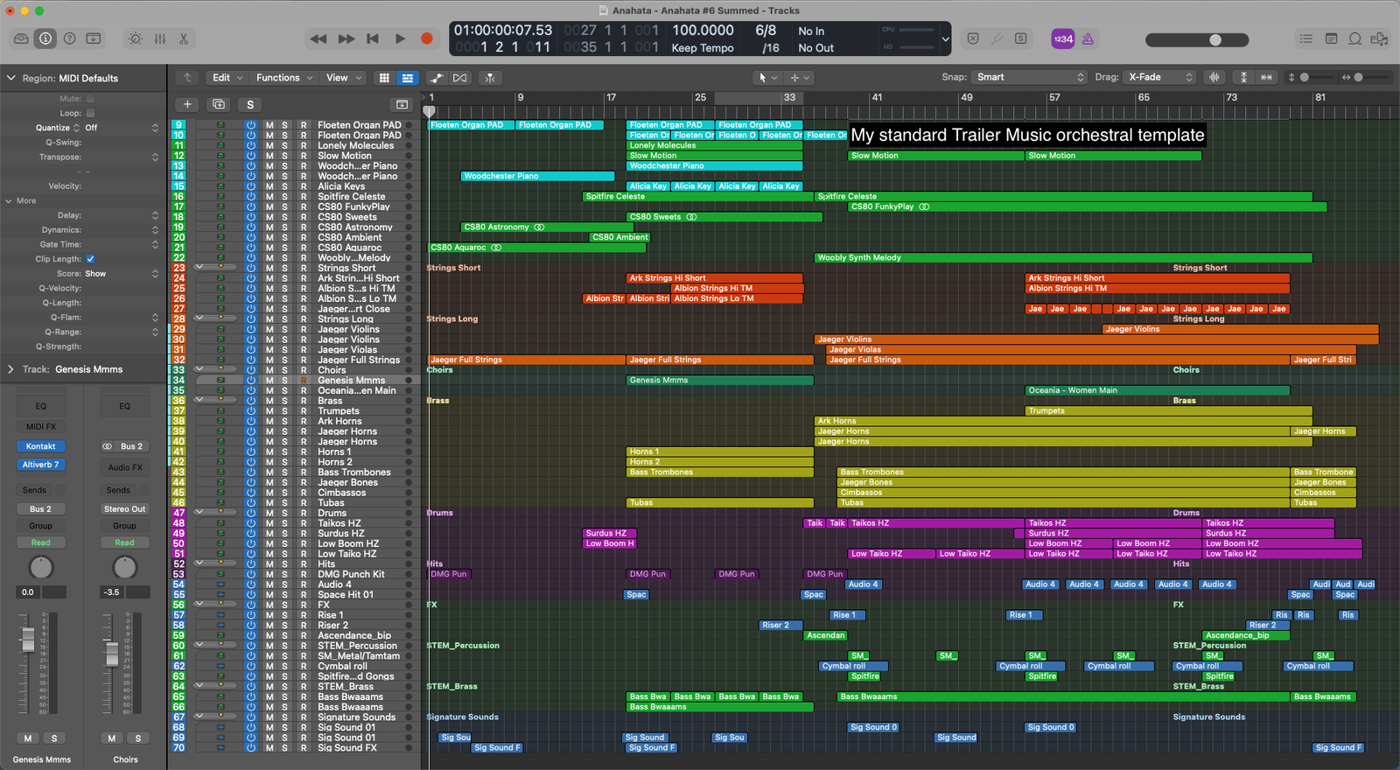Viewport: 1400px width, 770px height.
Task: Click the red Record button
Action: click(x=427, y=38)
